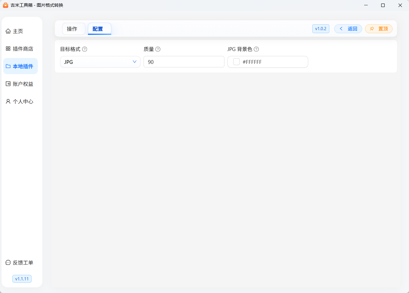The image size is (409, 293).
Task: Click the 目标格式 label text
Action: point(70,49)
